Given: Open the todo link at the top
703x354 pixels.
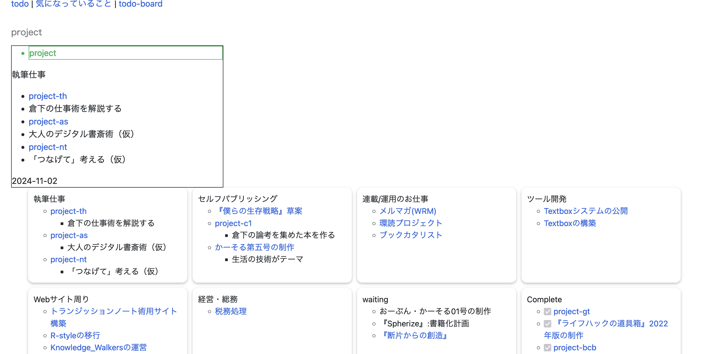Looking at the screenshot, I should tap(20, 4).
